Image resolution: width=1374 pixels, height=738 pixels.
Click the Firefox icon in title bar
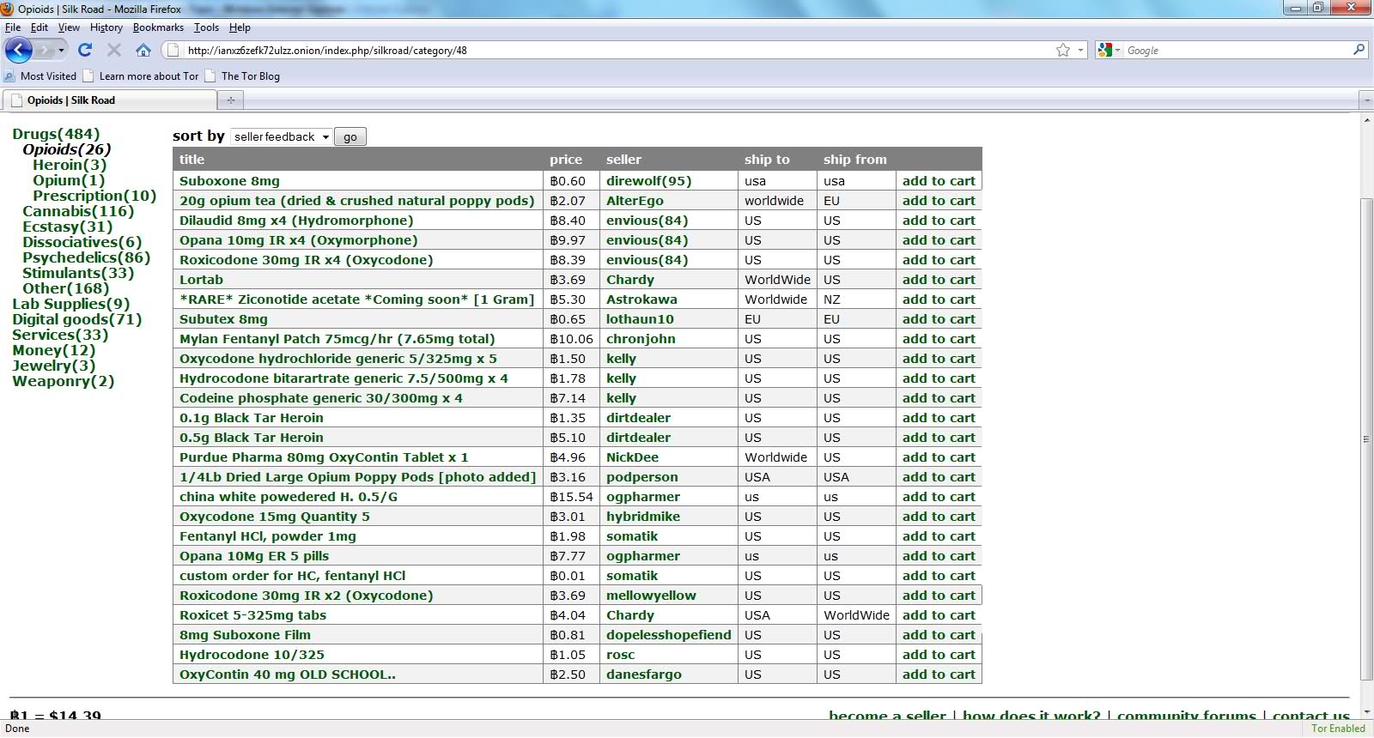click(7, 9)
